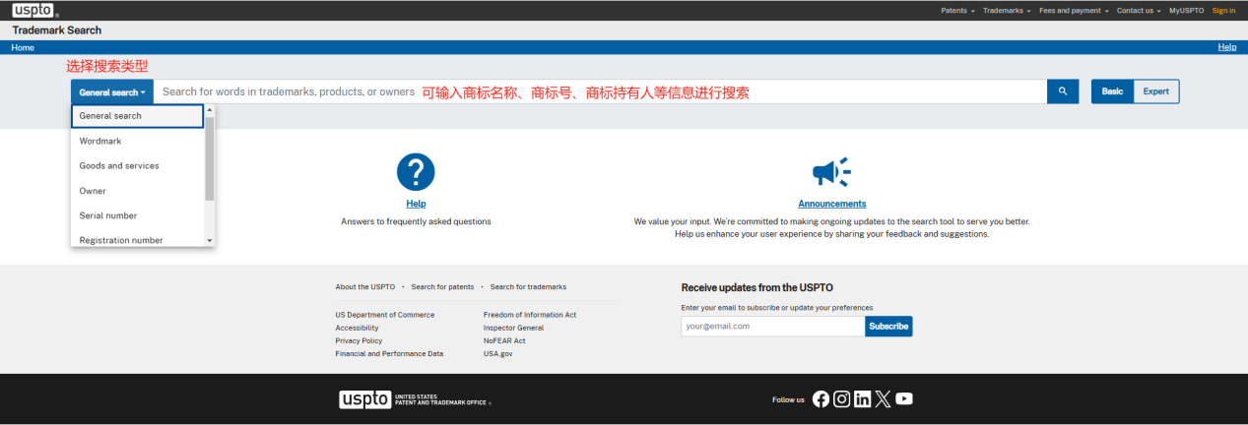Select Goods and services search option
The image size is (1248, 425).
tap(137, 165)
